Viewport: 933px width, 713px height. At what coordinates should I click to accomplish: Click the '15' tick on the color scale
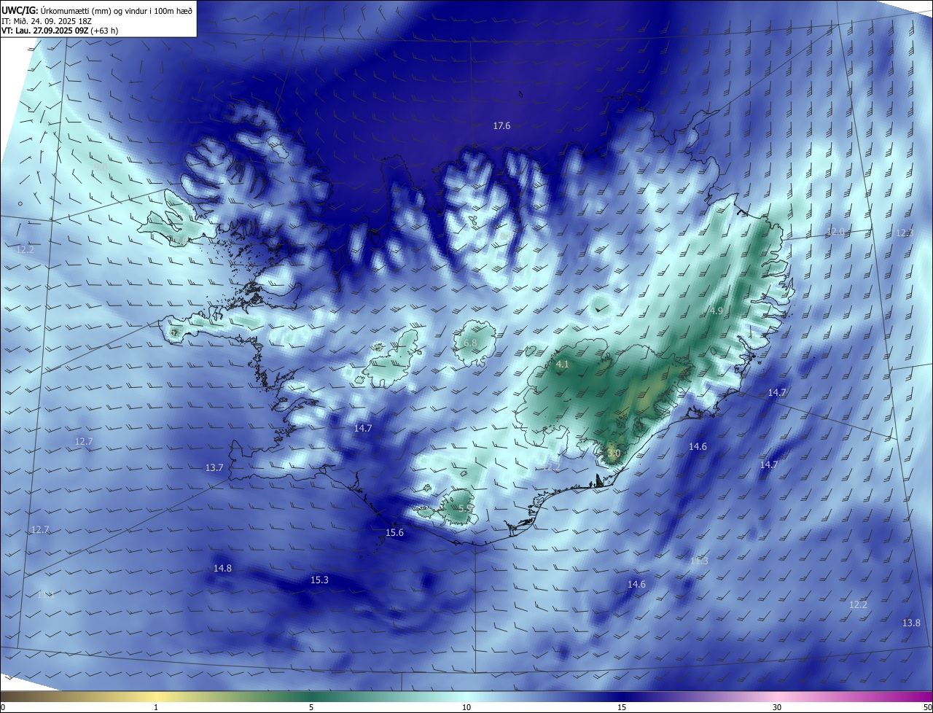point(621,707)
